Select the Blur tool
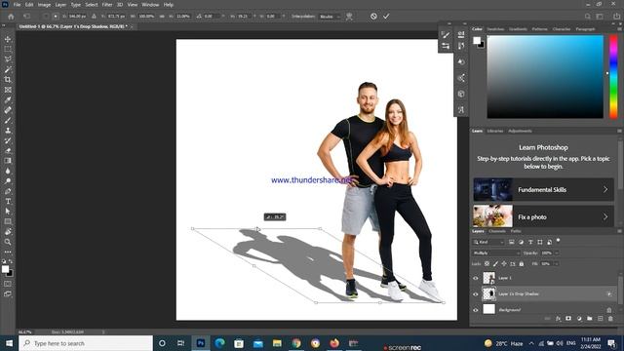 point(8,171)
